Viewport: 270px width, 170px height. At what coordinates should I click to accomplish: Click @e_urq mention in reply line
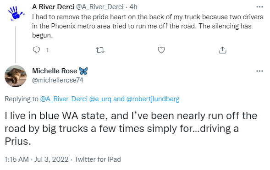pos(100,99)
